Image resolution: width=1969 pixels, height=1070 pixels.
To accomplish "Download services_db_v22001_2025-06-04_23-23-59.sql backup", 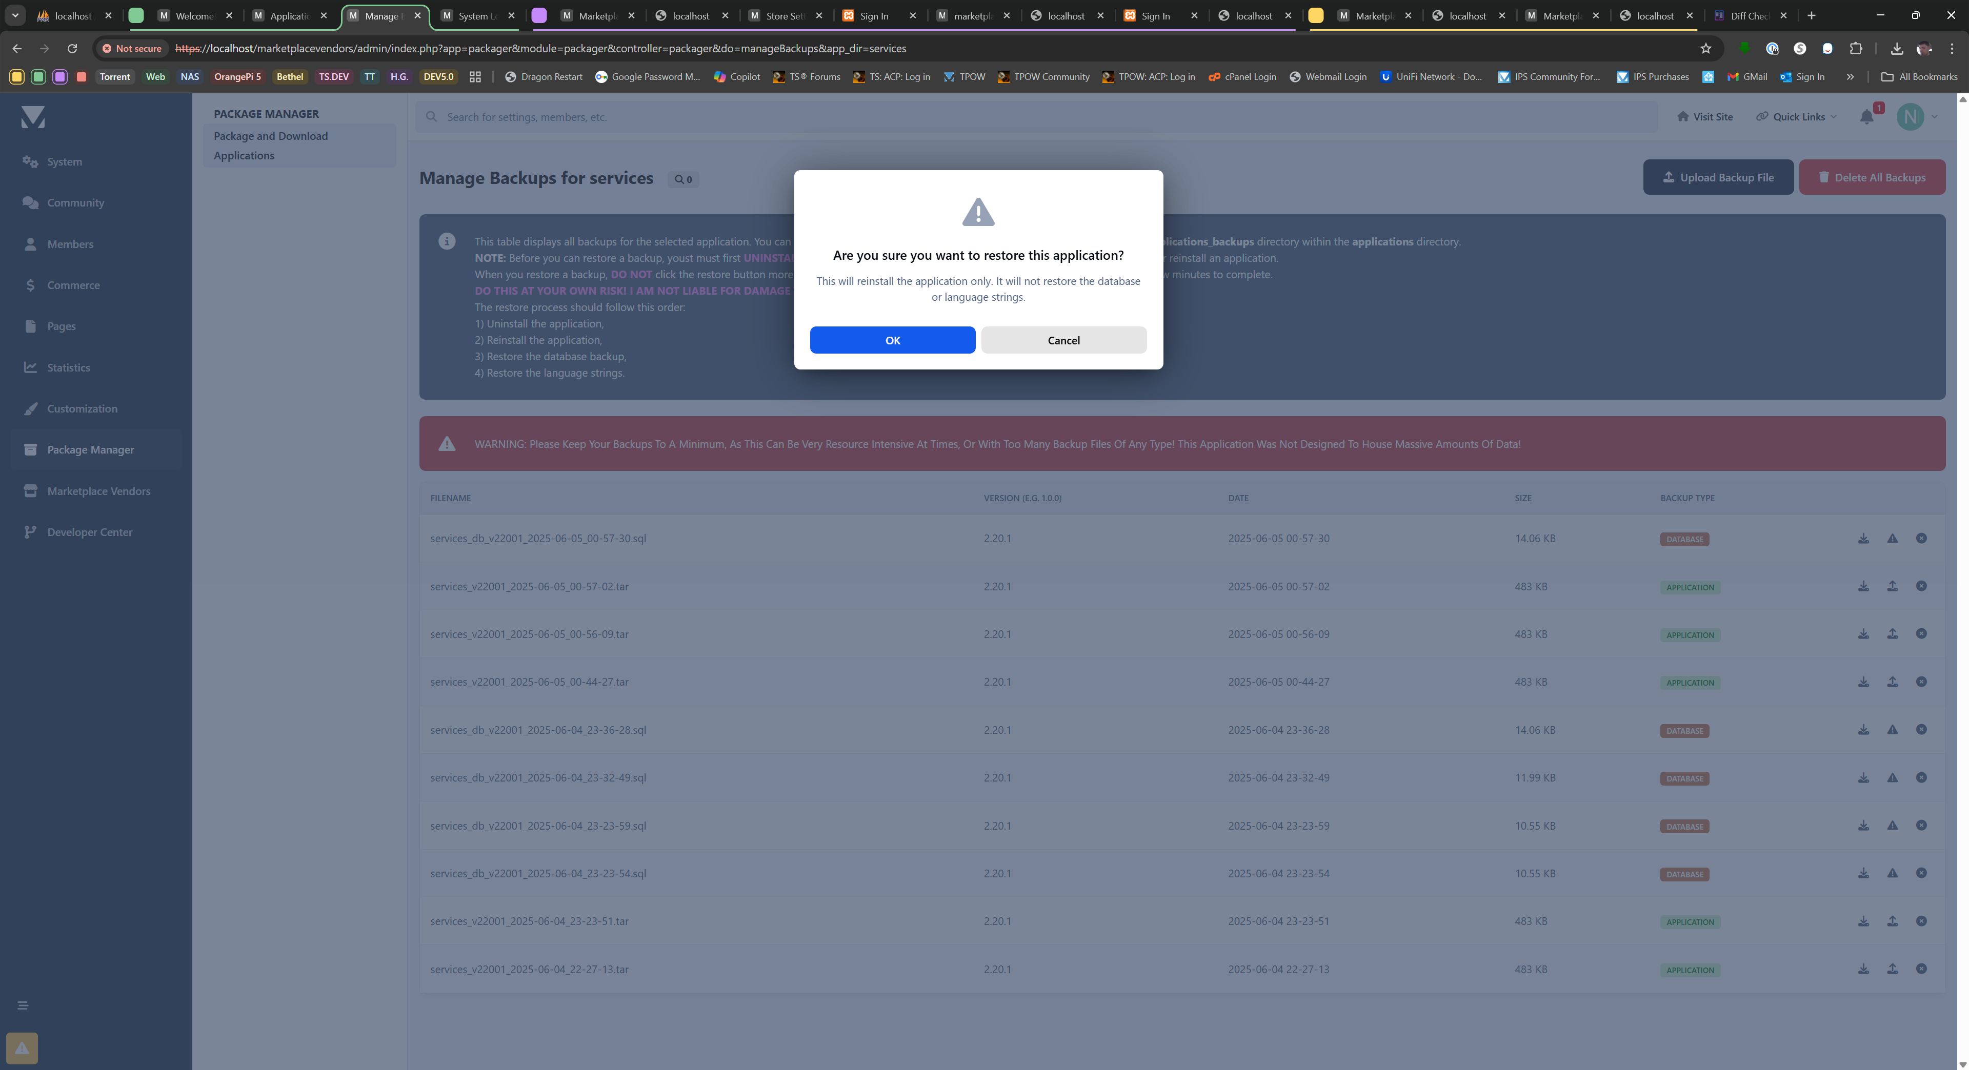I will [1863, 826].
